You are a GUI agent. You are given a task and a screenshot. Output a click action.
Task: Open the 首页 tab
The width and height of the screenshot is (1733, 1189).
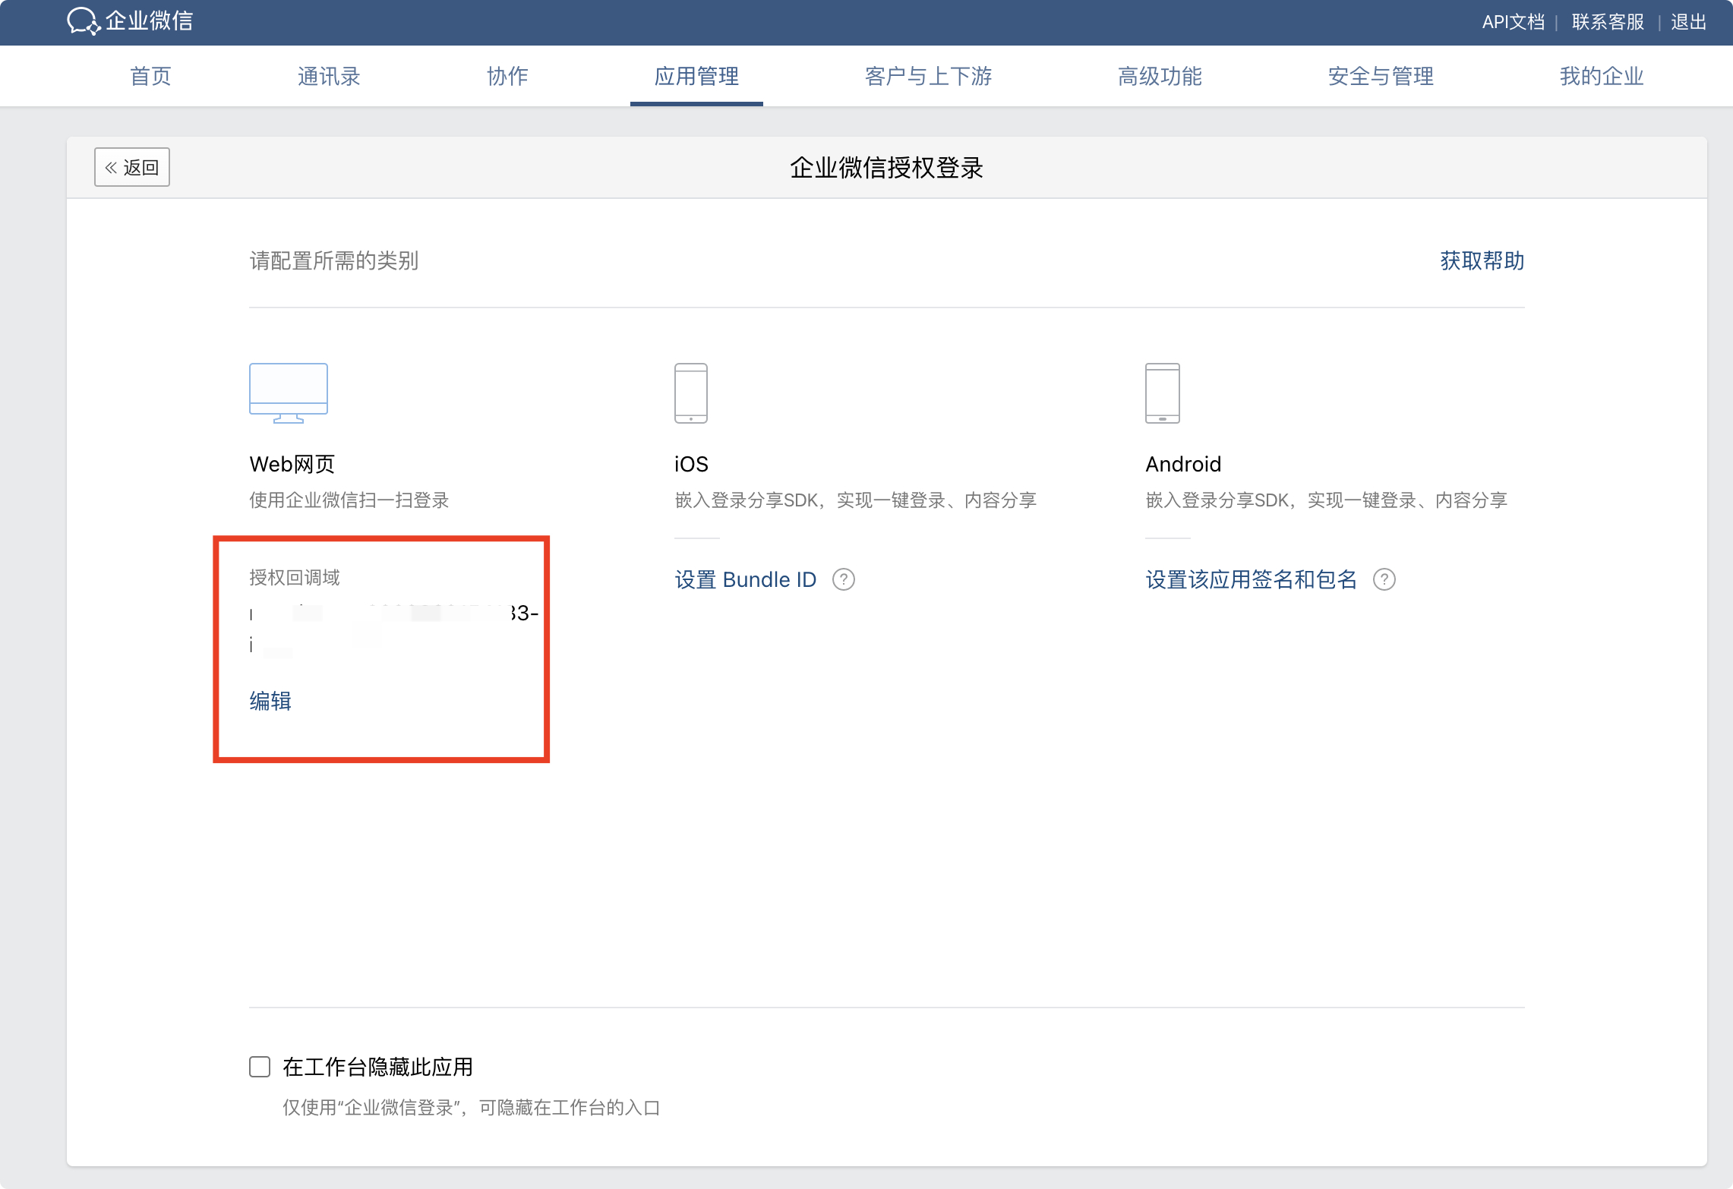(x=150, y=76)
